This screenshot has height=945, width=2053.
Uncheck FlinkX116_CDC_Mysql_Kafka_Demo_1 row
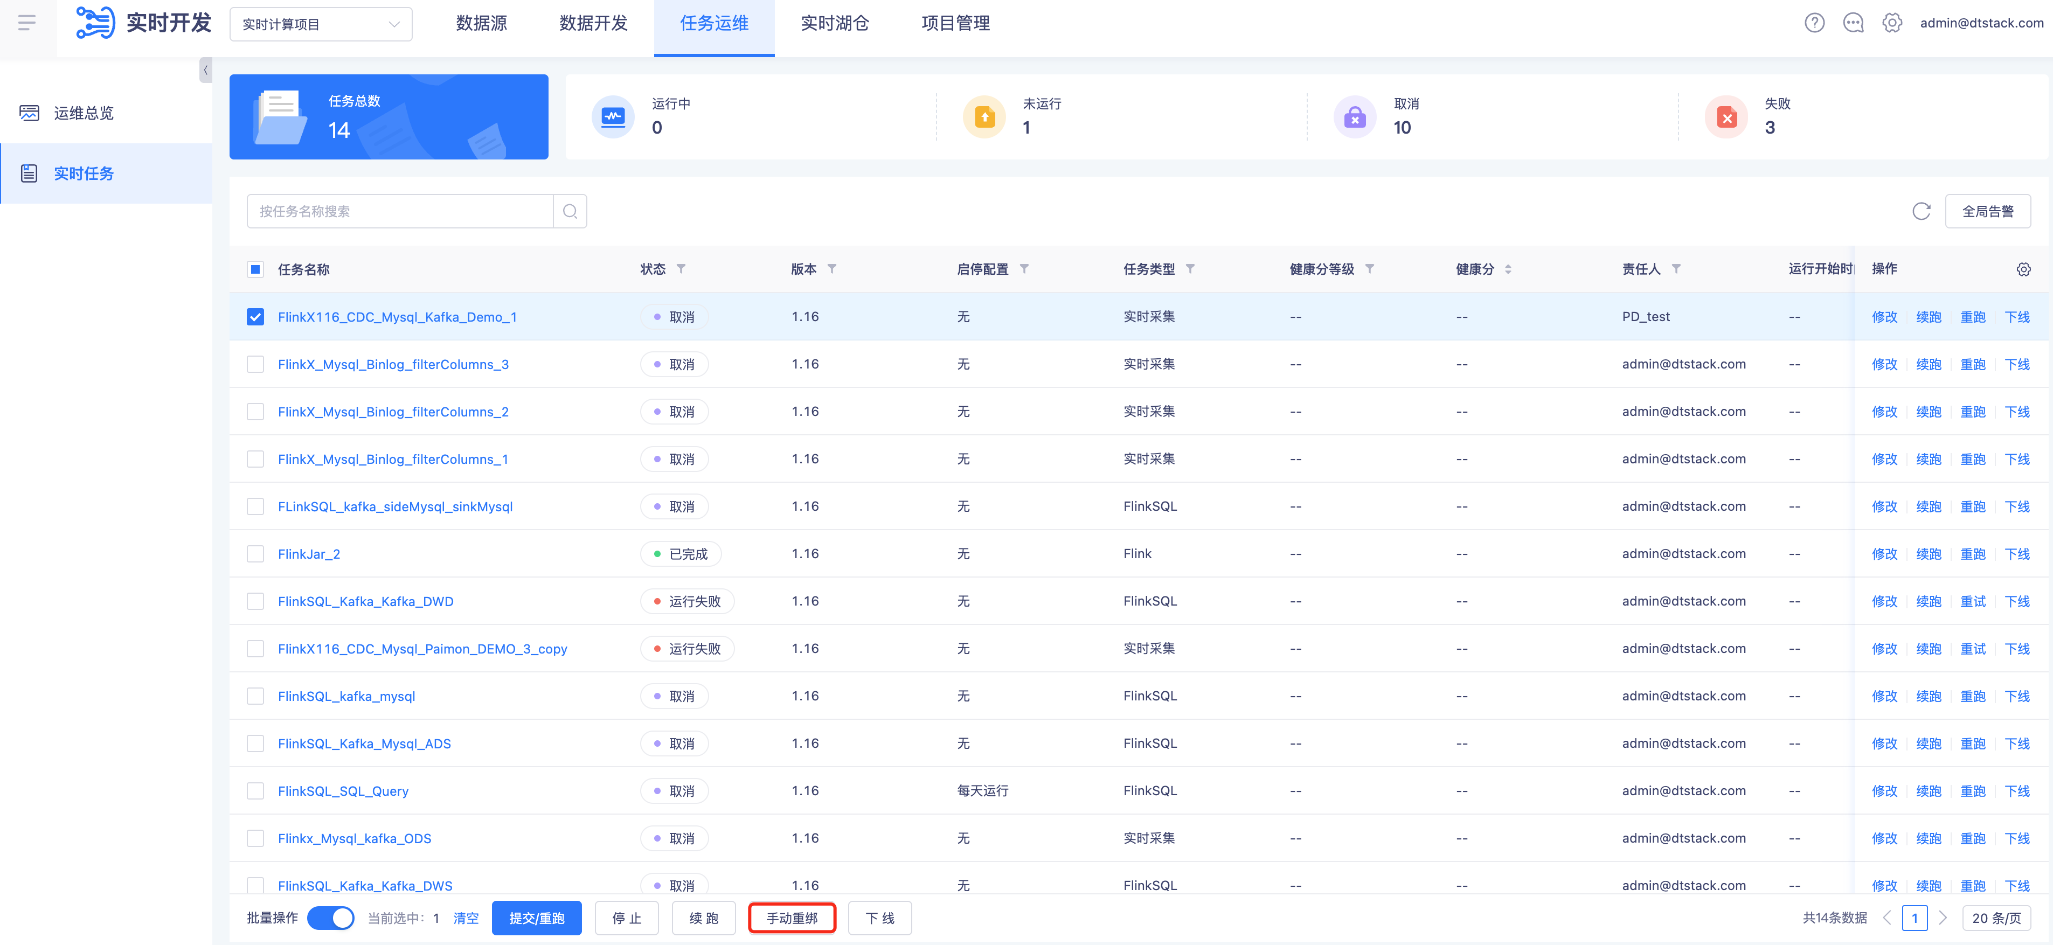click(x=255, y=317)
